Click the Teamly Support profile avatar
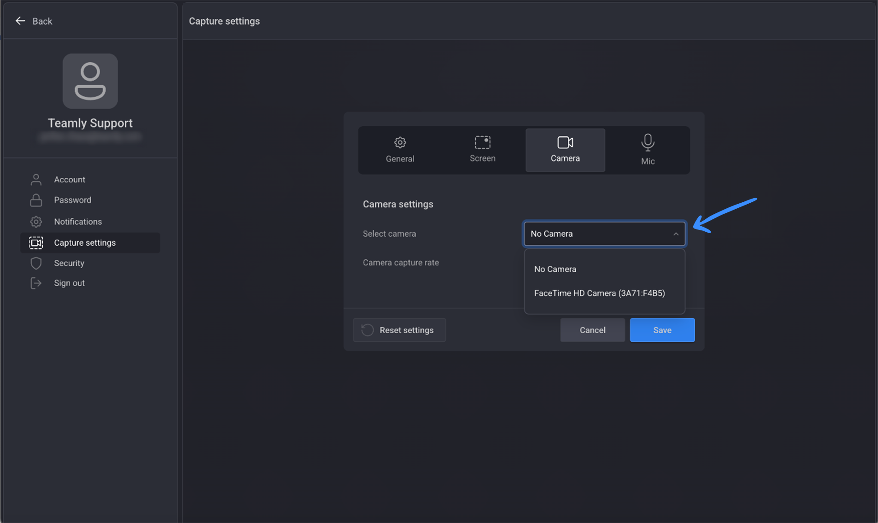878x523 pixels. (x=90, y=81)
